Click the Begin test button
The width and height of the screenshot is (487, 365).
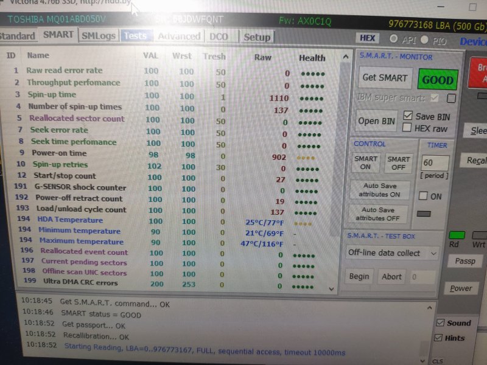pos(359,277)
